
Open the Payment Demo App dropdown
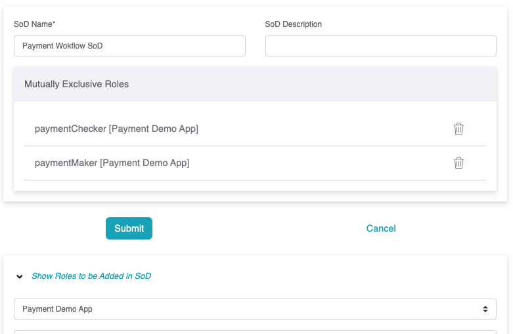pyautogui.click(x=255, y=309)
